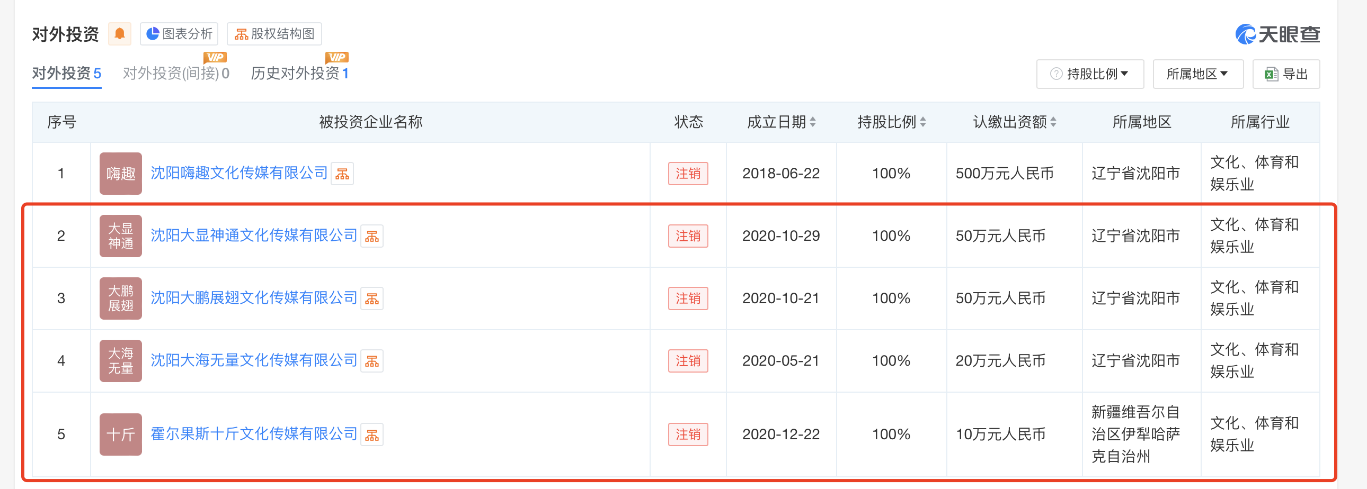Open the 图表分析 chart analysis button

pyautogui.click(x=180, y=34)
